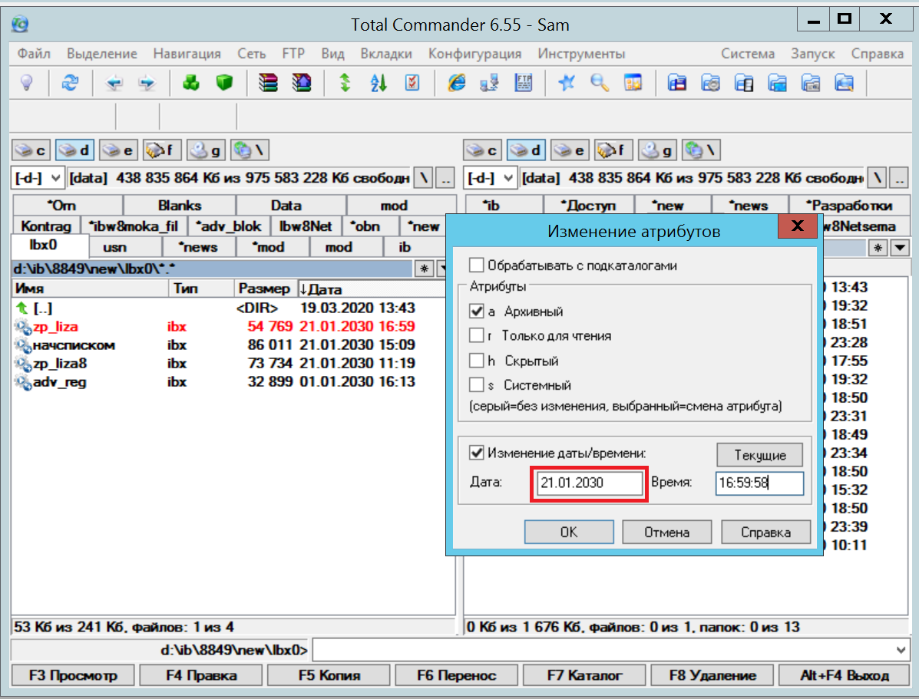
Task: Click OK in attributes dialog
Action: point(569,532)
